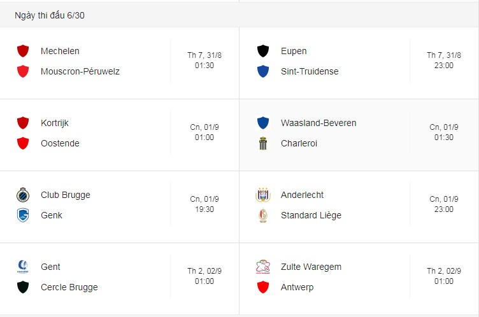Click the Ngày thi đấu 6/30 header

pos(50,15)
